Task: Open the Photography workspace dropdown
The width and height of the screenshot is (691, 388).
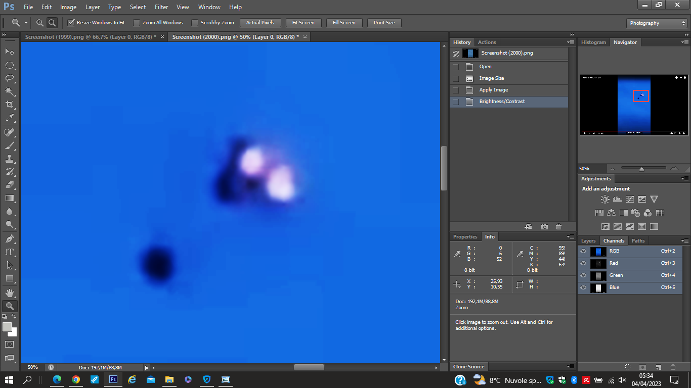Action: pyautogui.click(x=657, y=23)
